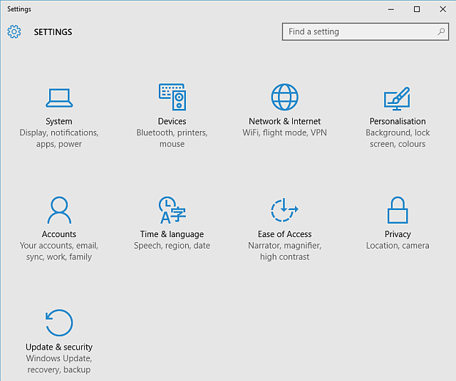Click the magnifier icon in the search box

point(441,32)
